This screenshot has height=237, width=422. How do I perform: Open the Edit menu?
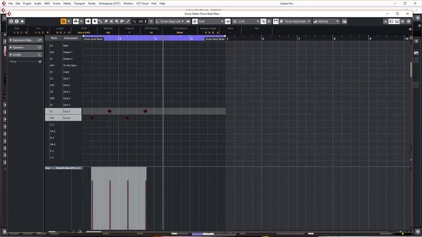point(18,3)
